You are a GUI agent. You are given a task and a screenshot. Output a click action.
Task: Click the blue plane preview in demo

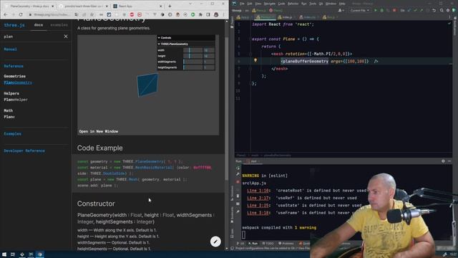(x=147, y=85)
